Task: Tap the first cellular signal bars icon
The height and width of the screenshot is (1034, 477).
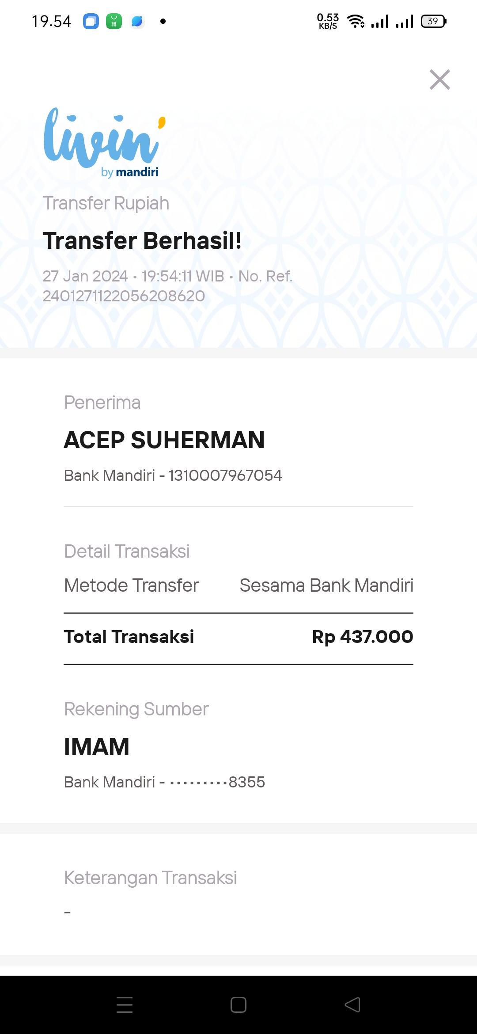Action: pyautogui.click(x=380, y=21)
